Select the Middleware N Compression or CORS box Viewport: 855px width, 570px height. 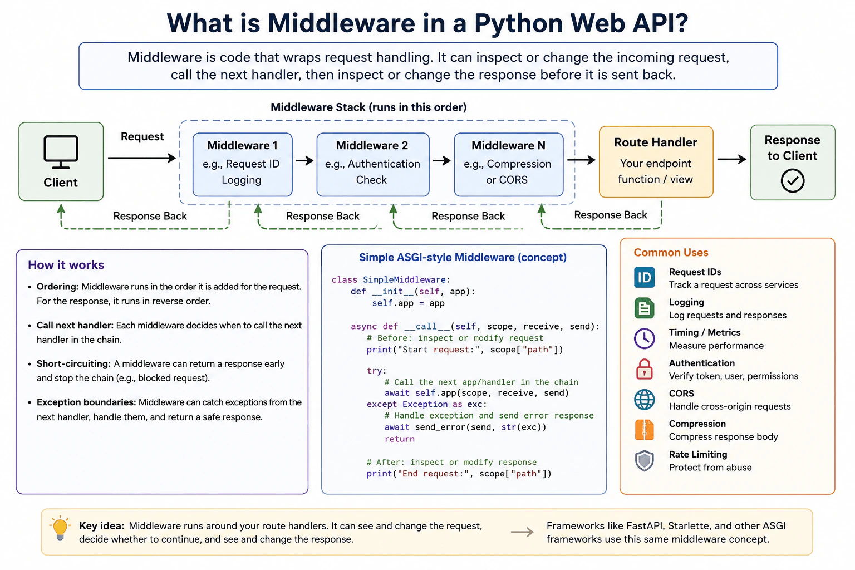pos(508,164)
